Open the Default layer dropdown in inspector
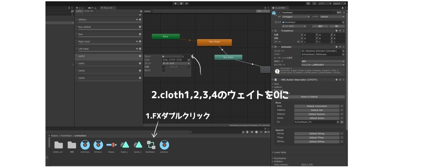447x168 pixels. pos(332,17)
